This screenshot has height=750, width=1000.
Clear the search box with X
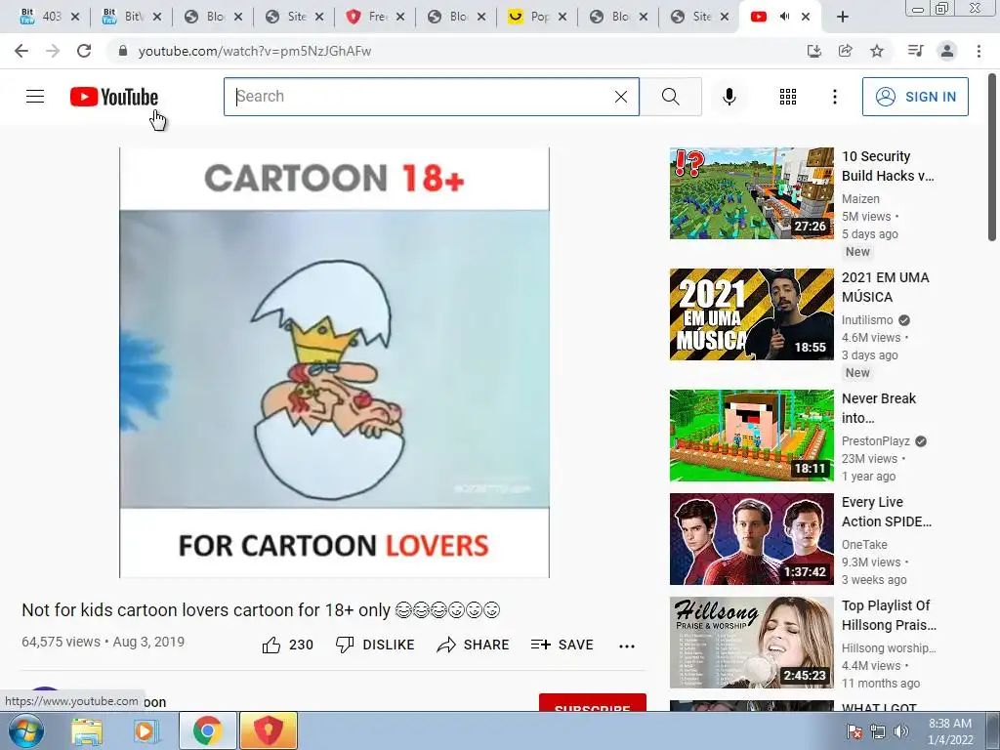(x=620, y=97)
